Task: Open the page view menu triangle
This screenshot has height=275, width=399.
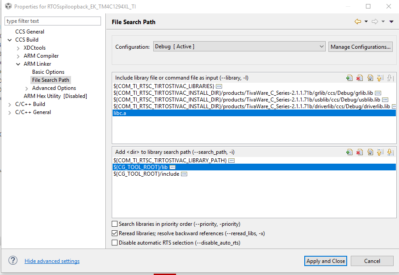Action: (391, 21)
